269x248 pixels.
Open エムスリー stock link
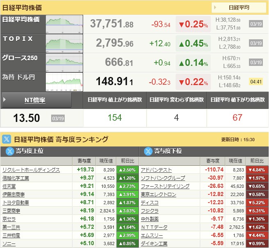[152, 235]
